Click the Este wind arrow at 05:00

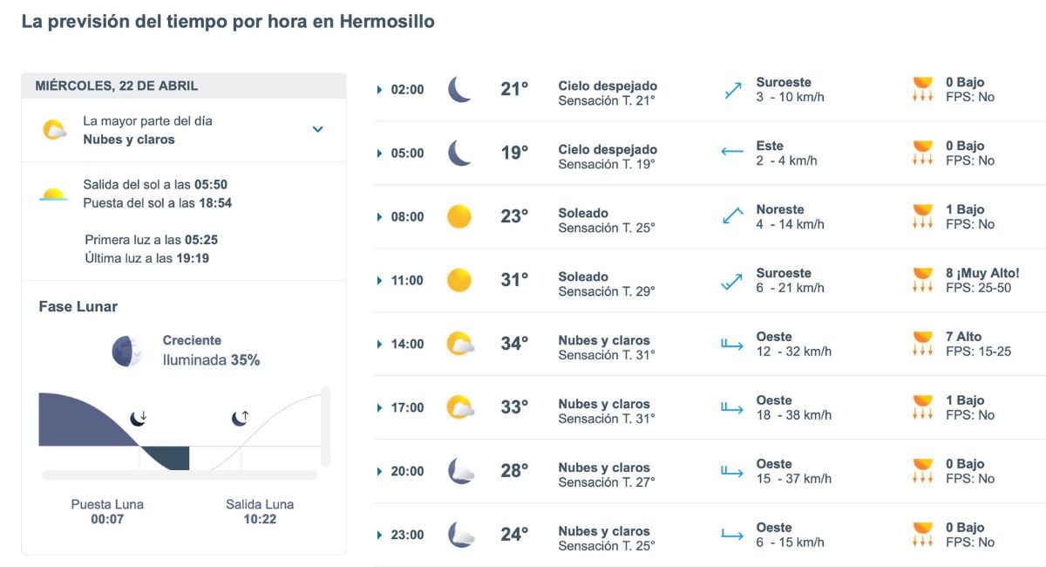732,151
